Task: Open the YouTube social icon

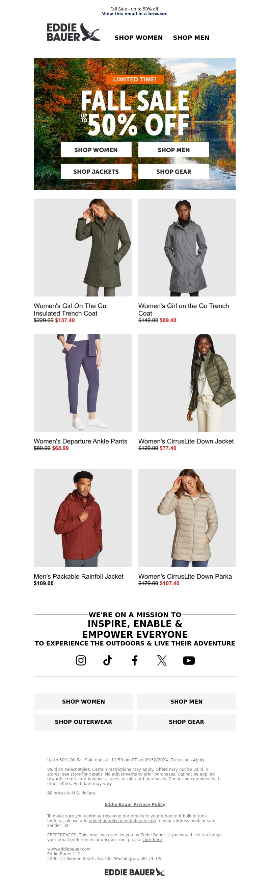Action: coord(189,660)
